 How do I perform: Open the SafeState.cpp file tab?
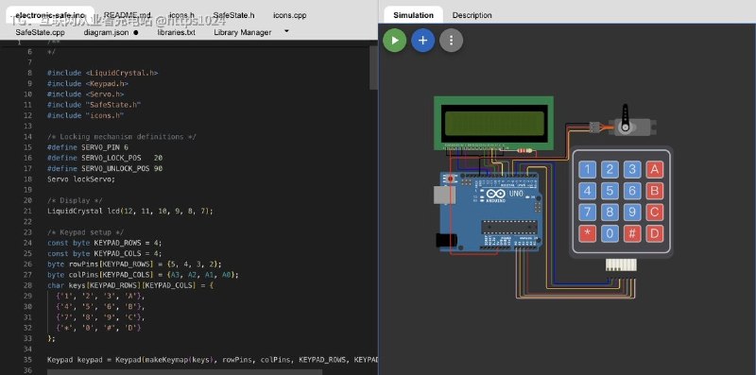click(x=40, y=32)
